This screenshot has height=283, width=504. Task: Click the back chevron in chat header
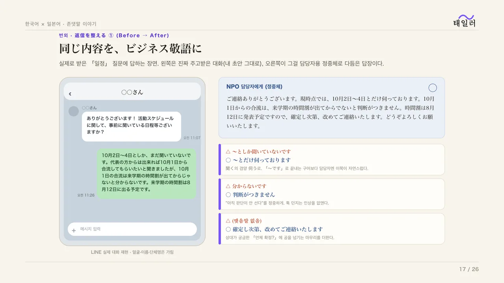tap(70, 94)
